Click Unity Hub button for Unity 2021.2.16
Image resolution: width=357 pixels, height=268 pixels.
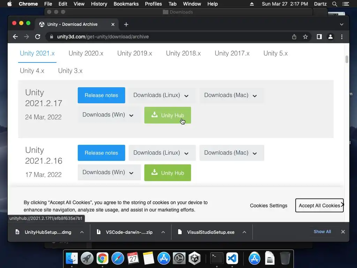pos(168,173)
